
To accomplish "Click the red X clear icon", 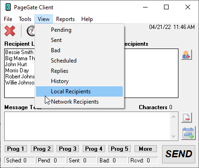I will coord(10,31).
